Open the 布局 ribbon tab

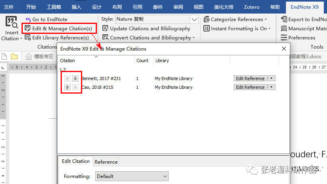[117, 7]
